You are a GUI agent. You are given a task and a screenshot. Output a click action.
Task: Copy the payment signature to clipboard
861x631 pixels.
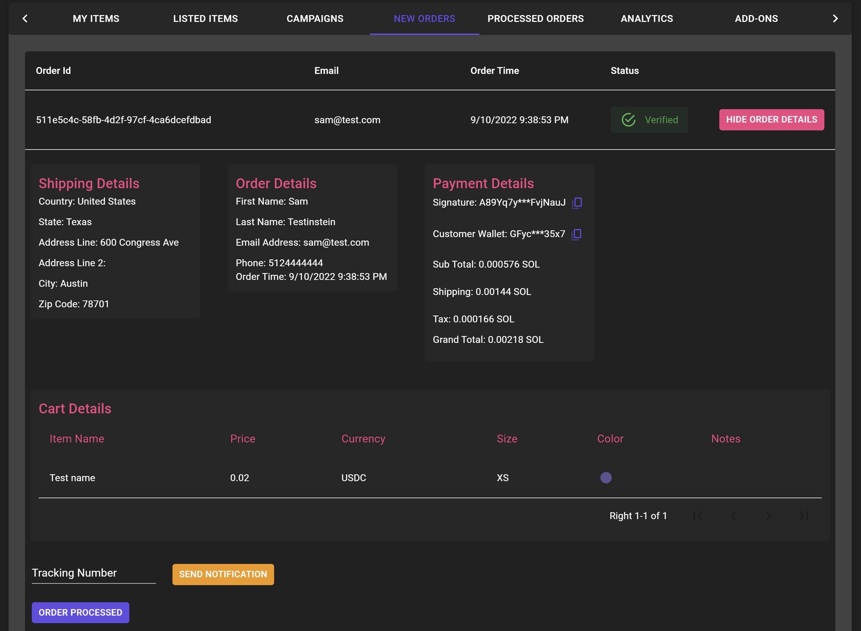577,203
